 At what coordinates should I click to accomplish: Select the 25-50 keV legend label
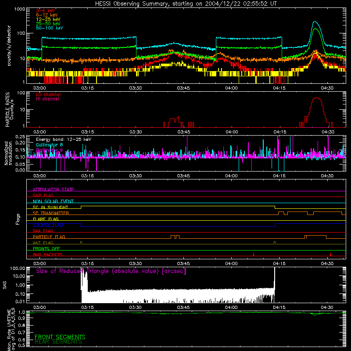point(48,24)
